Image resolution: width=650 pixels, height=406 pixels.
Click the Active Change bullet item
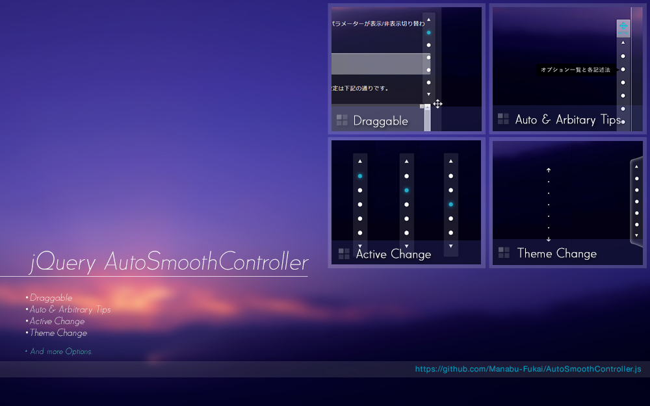tap(57, 321)
